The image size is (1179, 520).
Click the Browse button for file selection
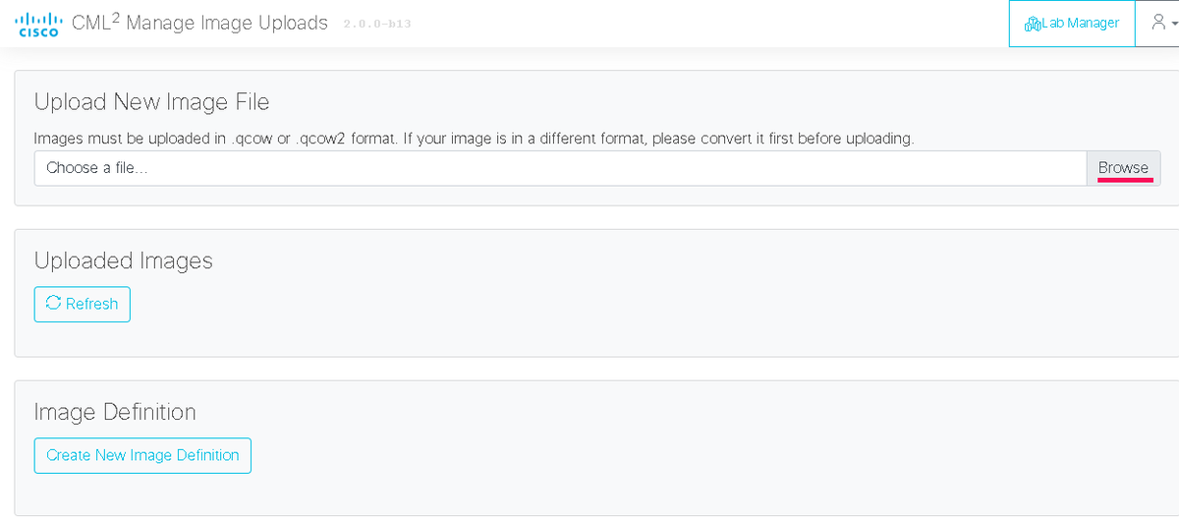click(1123, 168)
